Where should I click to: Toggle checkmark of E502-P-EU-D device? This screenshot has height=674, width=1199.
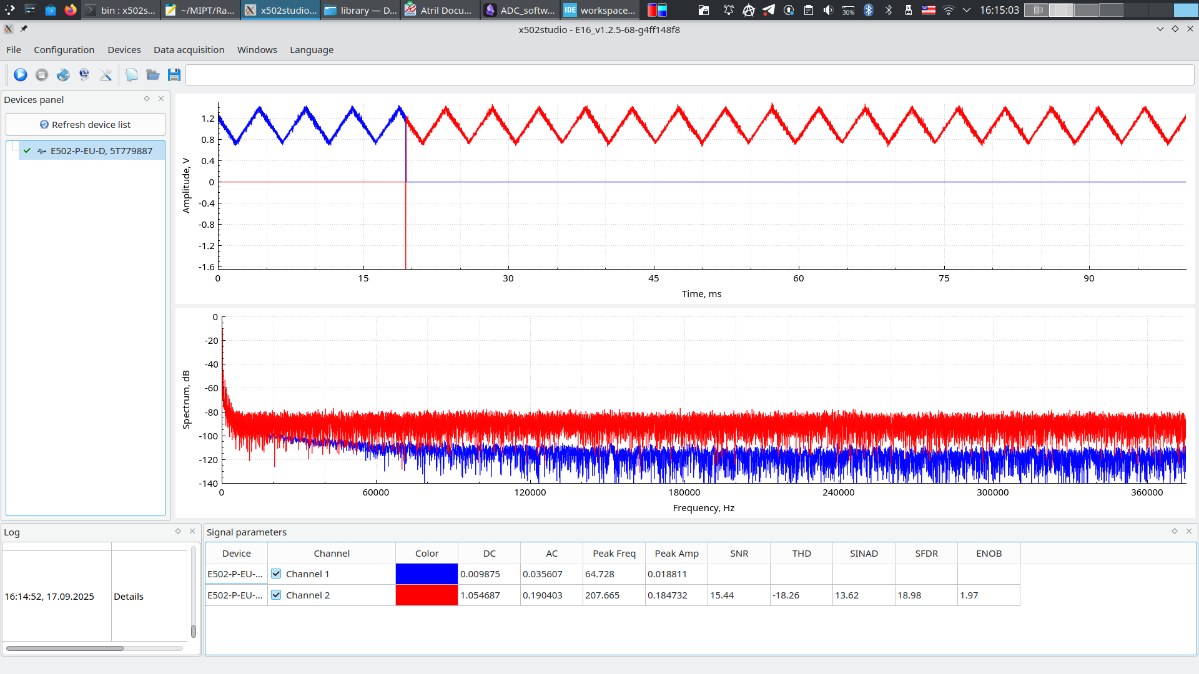(27, 150)
